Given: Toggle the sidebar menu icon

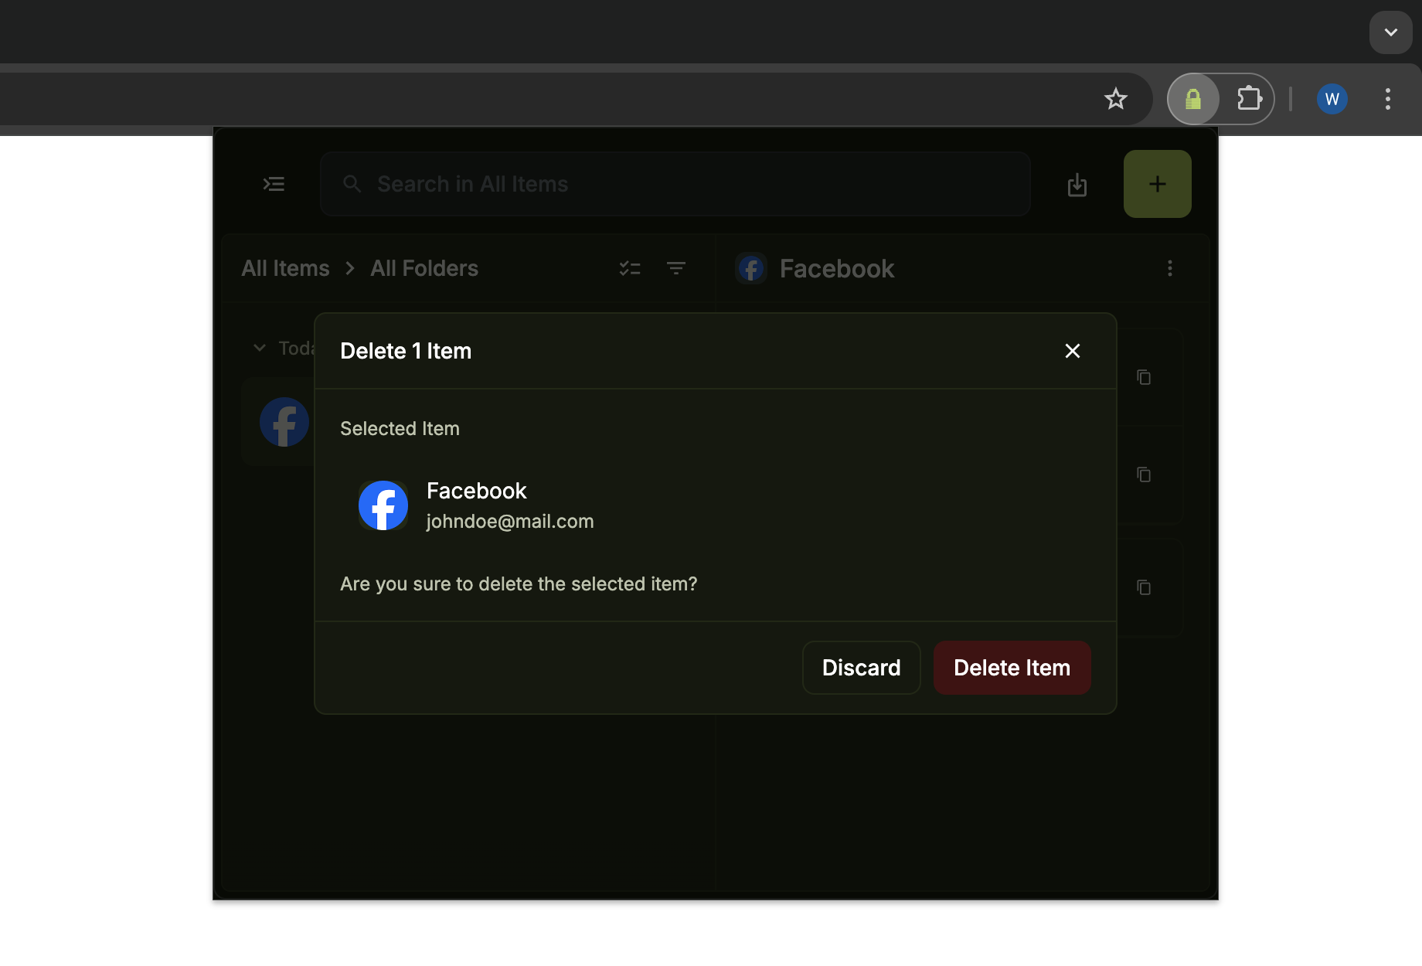Looking at the screenshot, I should click(274, 184).
